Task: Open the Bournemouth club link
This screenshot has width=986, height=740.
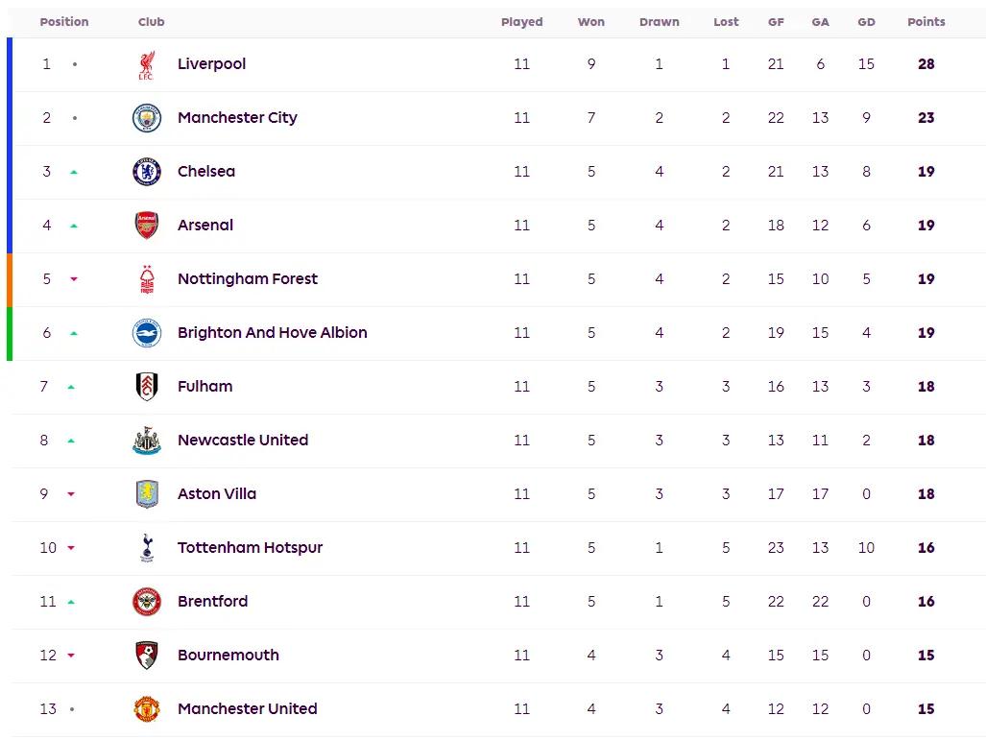Action: tap(228, 656)
